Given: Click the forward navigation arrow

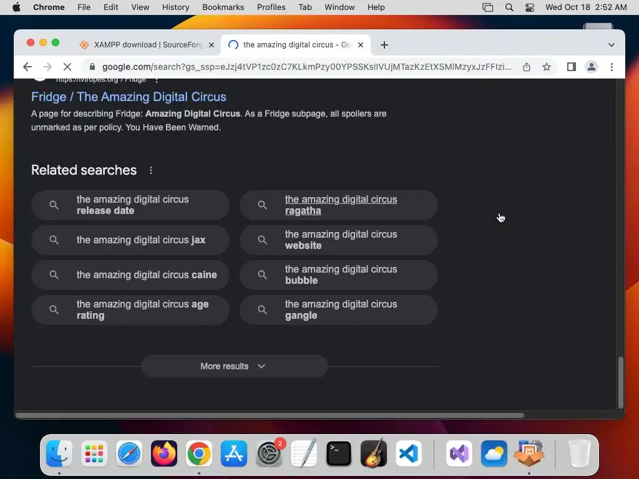Looking at the screenshot, I should (47, 67).
